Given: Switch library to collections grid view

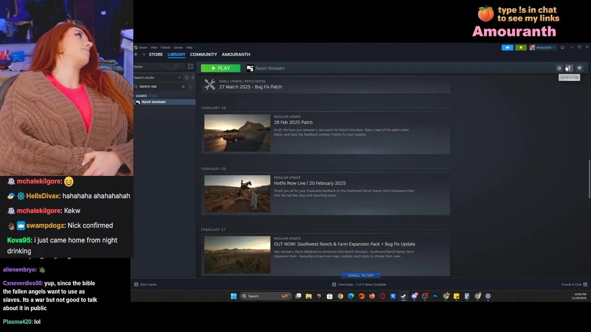Looking at the screenshot, I should coord(190,67).
